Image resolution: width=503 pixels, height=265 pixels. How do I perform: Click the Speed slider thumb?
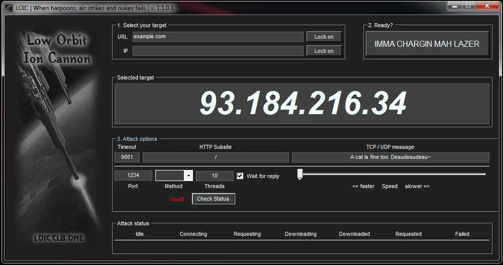pyautogui.click(x=300, y=174)
